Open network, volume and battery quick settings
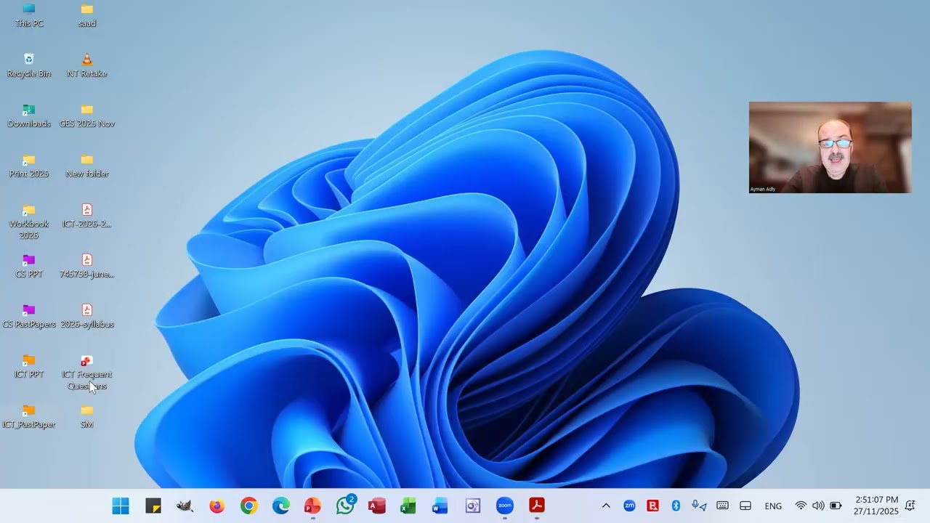 (x=818, y=506)
